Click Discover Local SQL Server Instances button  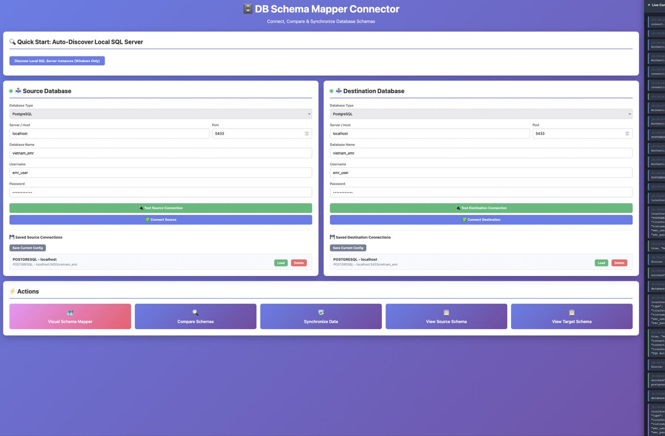tap(57, 60)
